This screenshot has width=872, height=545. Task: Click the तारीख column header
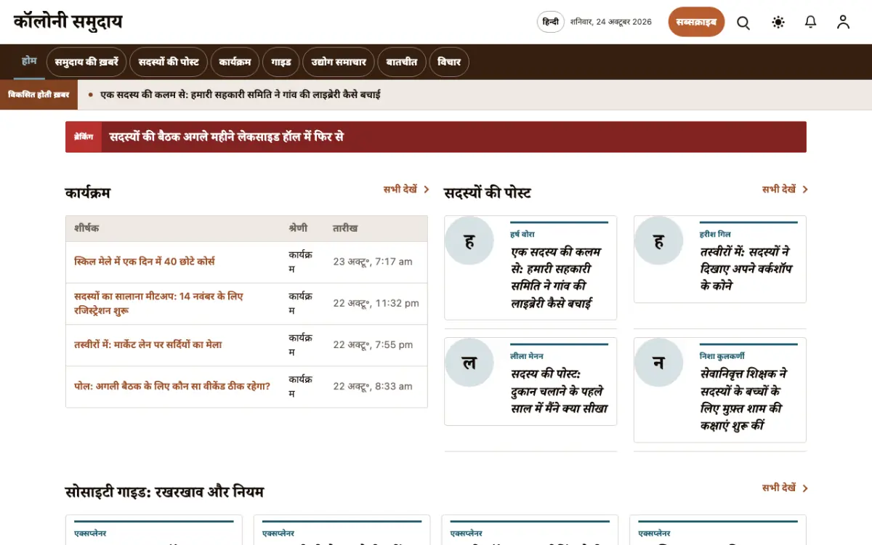[345, 228]
